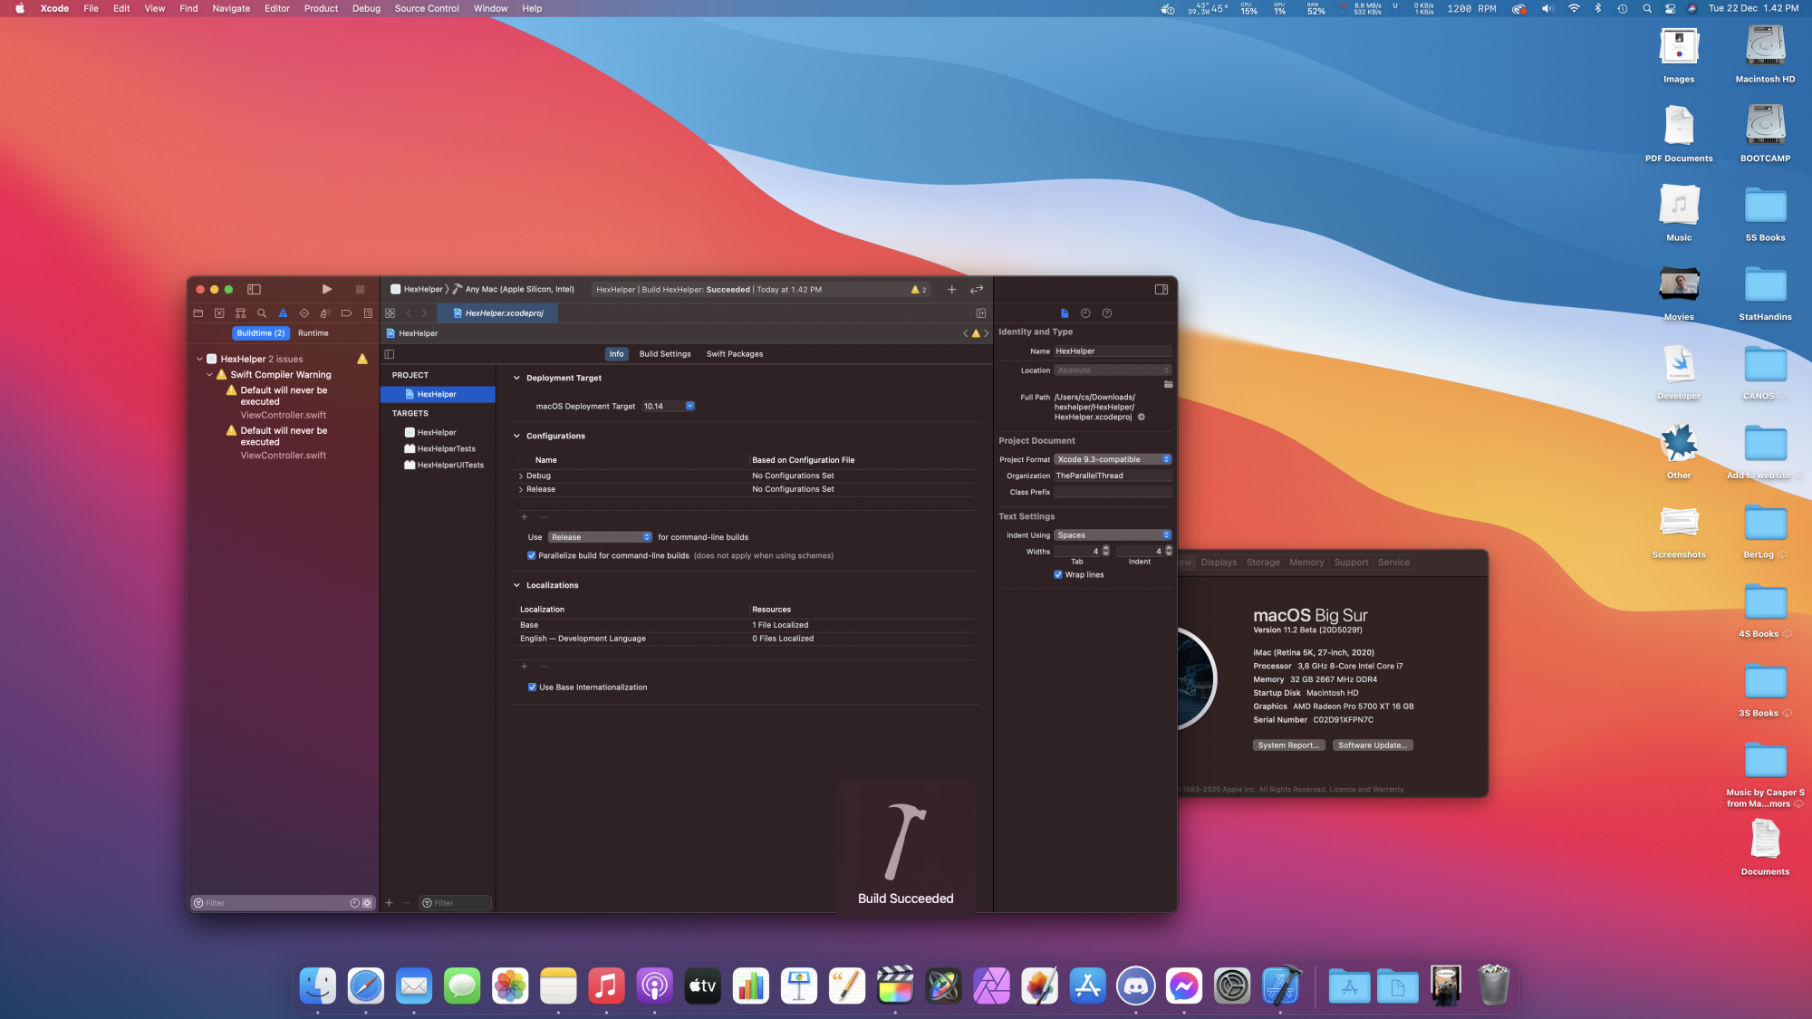Open the Editor menu

(x=277, y=8)
